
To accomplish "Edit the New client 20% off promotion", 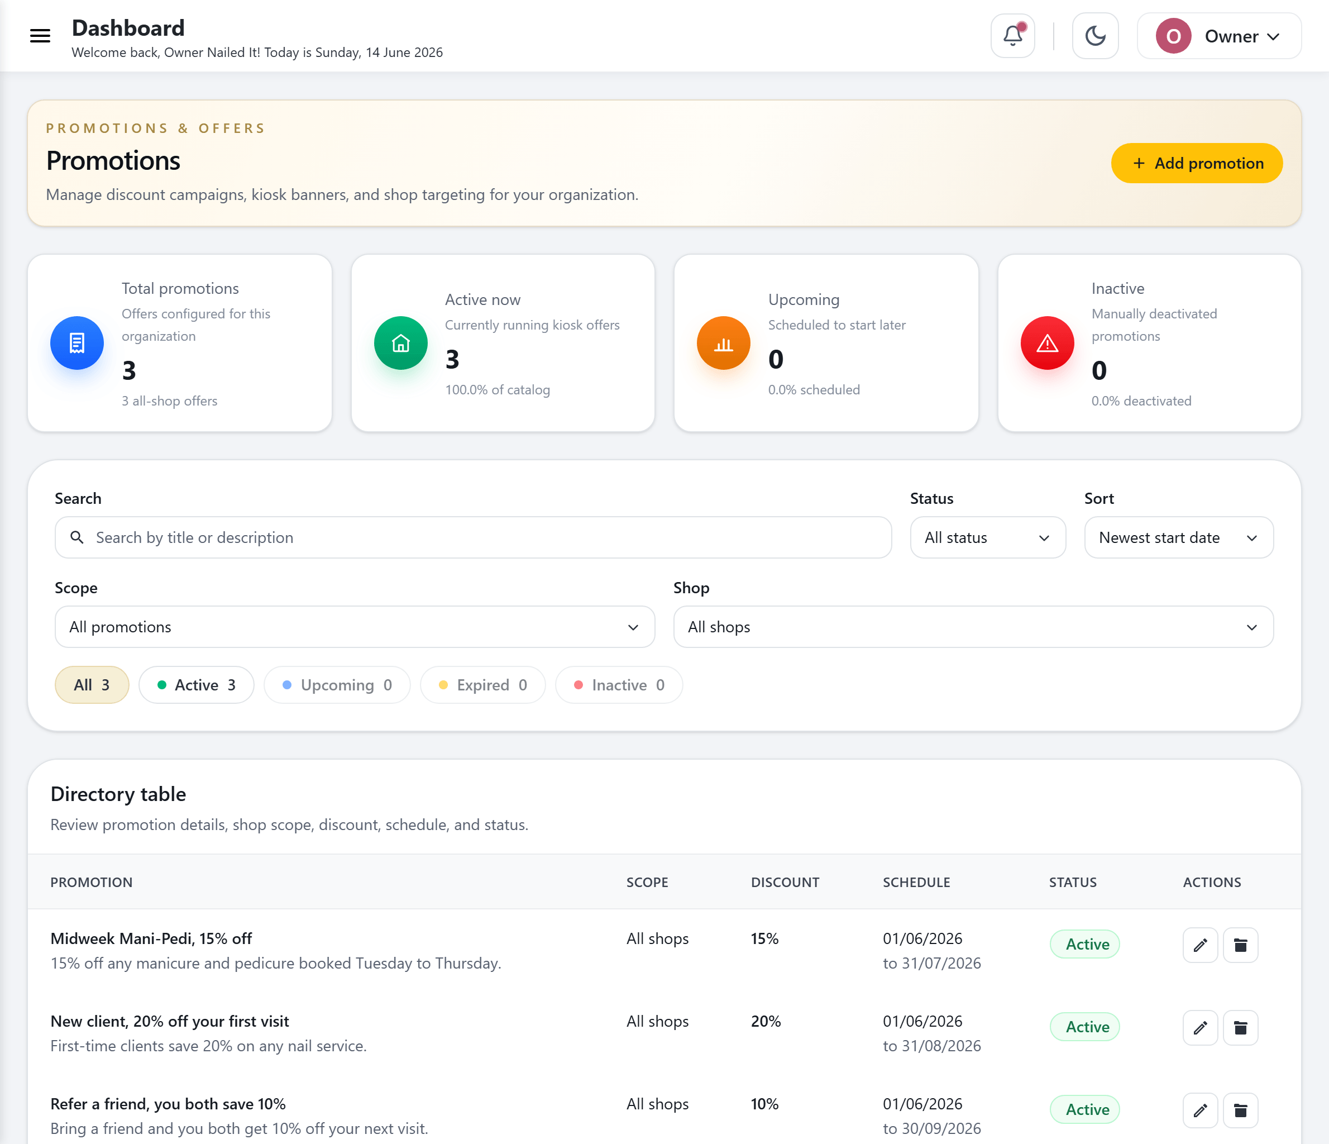I will [x=1200, y=1027].
